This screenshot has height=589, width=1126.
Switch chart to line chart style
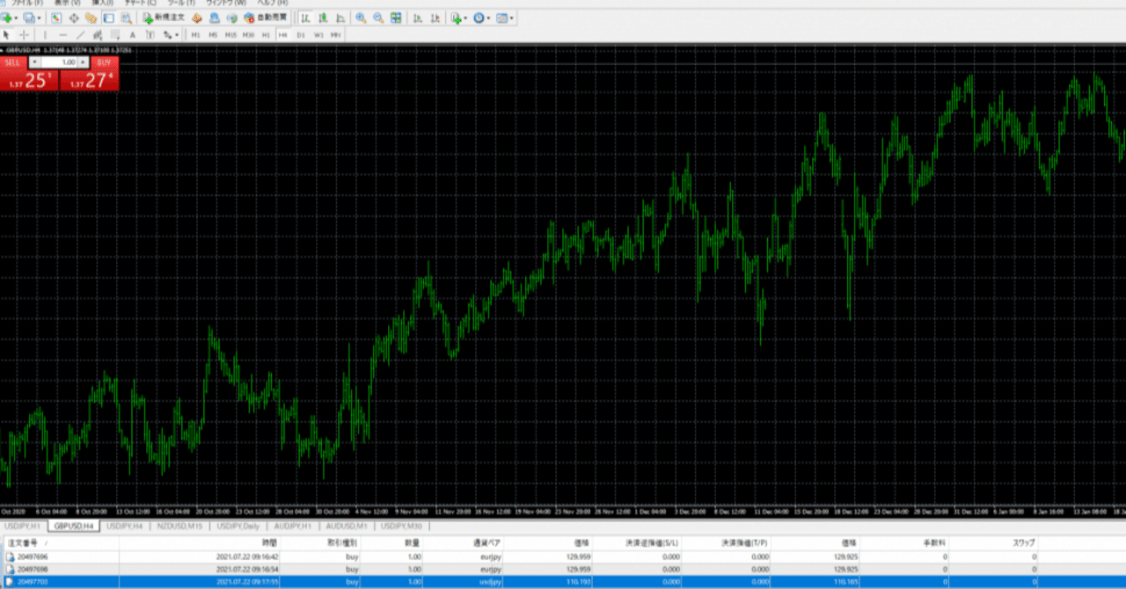340,18
